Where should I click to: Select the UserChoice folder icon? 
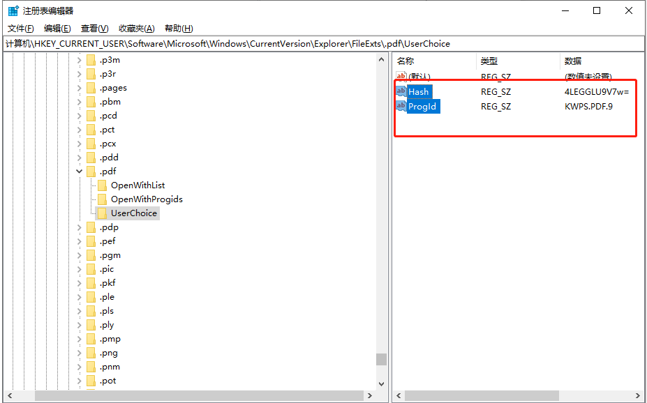102,213
